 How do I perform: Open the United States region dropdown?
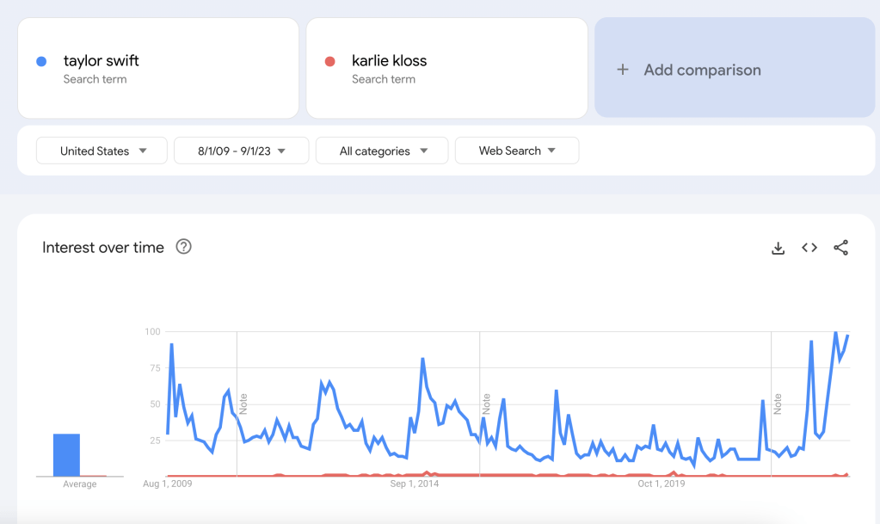click(102, 151)
